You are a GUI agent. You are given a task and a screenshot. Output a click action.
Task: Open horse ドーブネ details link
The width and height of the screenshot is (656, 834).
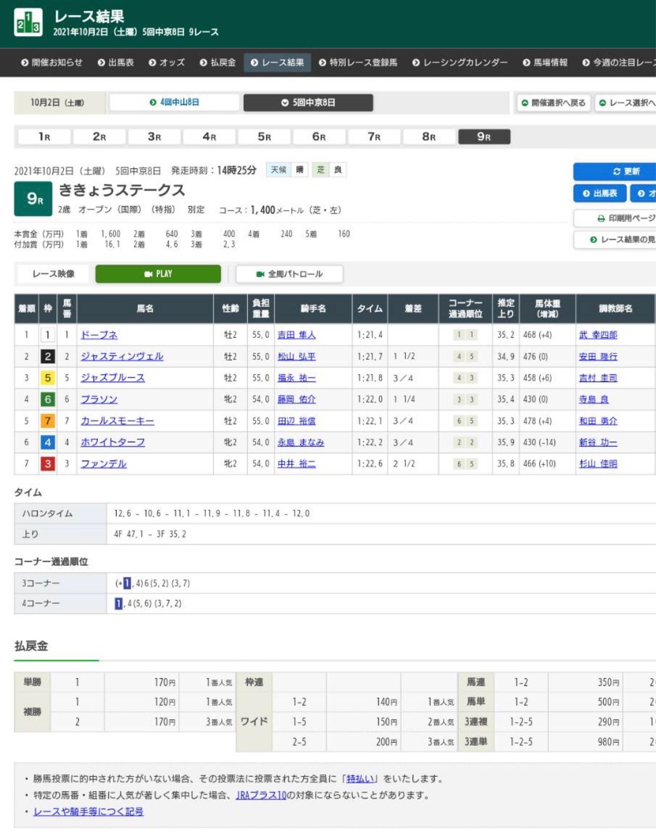click(x=99, y=335)
